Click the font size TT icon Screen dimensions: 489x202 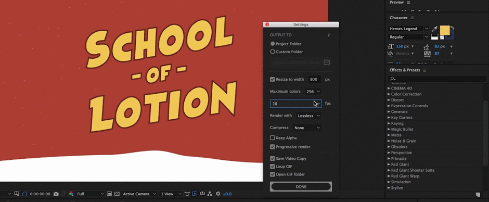pos(391,46)
